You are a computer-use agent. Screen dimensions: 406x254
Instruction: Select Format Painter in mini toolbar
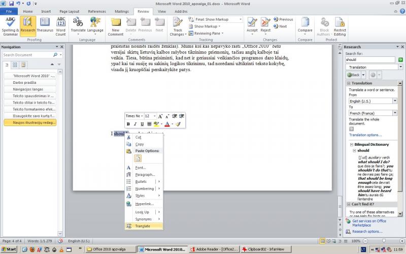click(x=178, y=124)
